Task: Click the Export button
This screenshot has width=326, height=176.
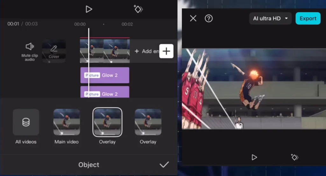Action: click(x=308, y=18)
